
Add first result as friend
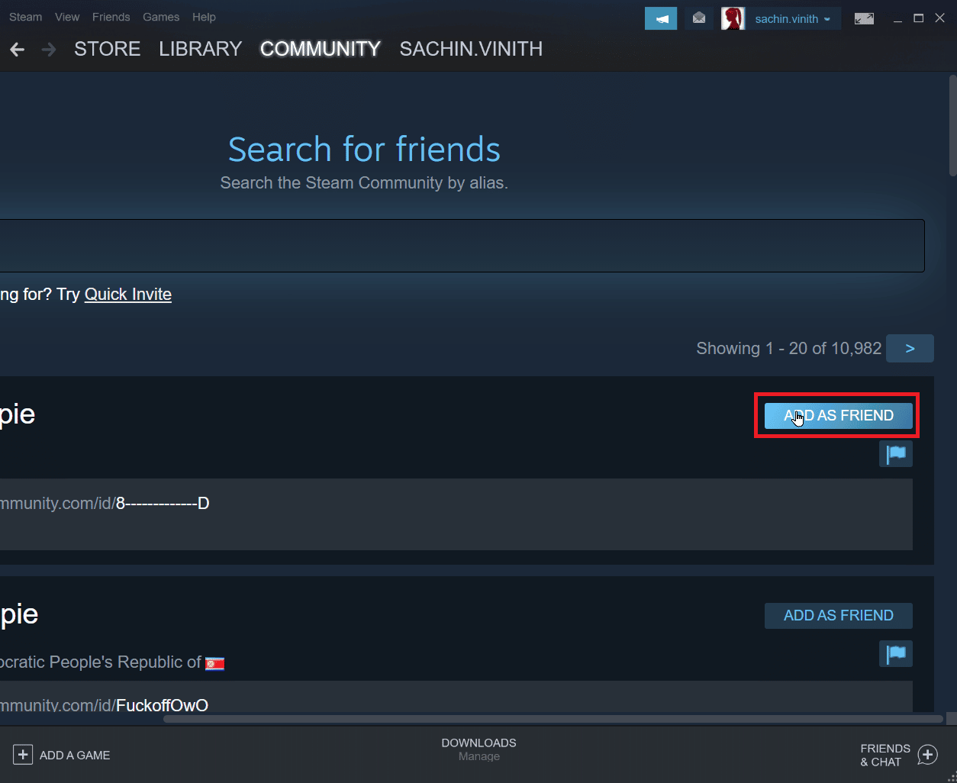[839, 416]
